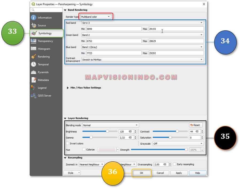This screenshot has height=189, width=240.
Task: Click the Red band Max input field
Action: 176,29
